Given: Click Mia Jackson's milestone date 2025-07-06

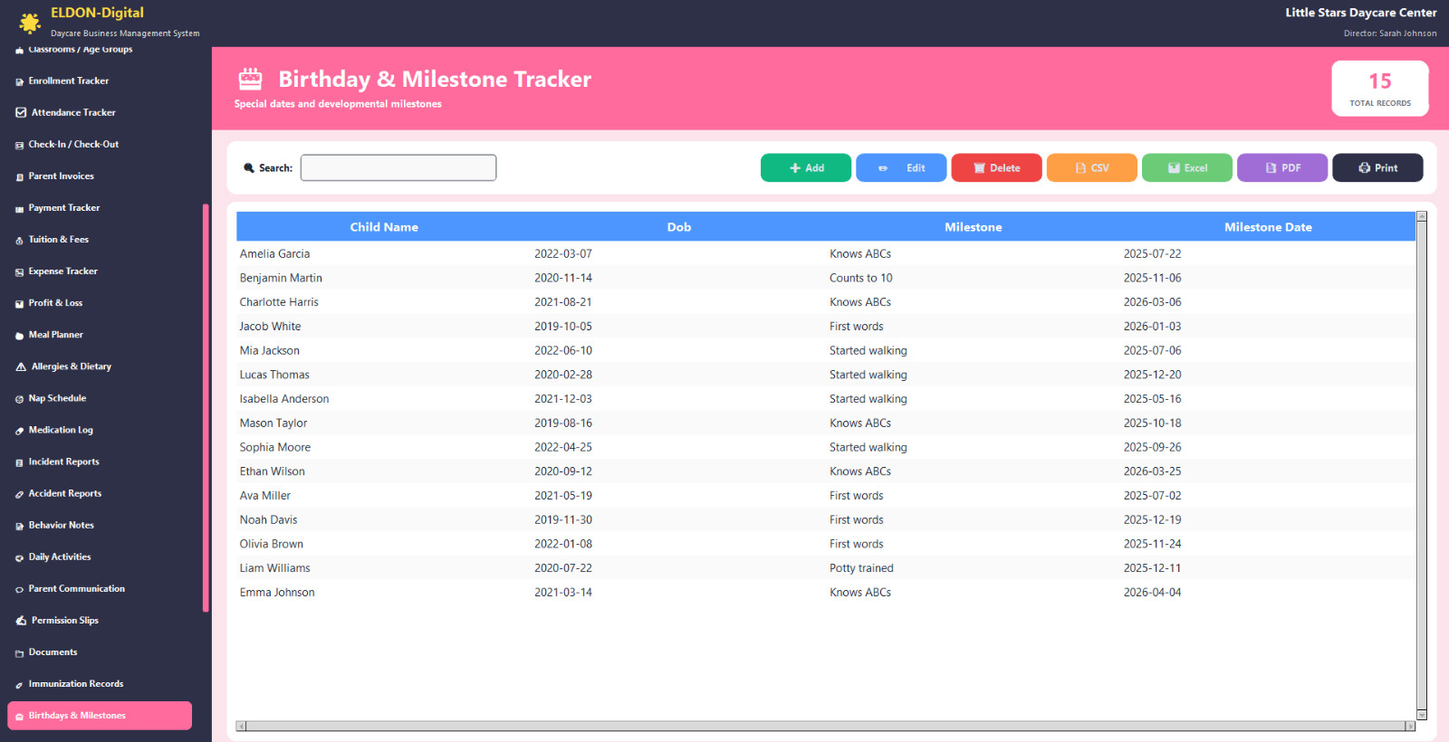Looking at the screenshot, I should [x=1152, y=350].
